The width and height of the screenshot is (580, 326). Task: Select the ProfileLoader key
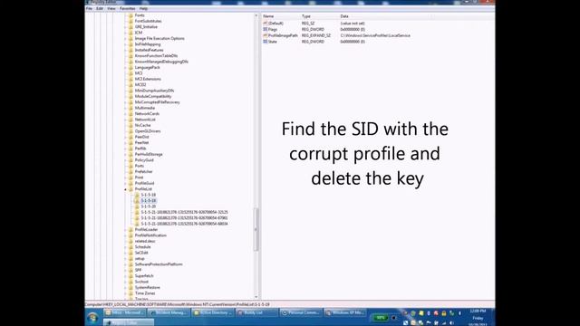point(146,229)
